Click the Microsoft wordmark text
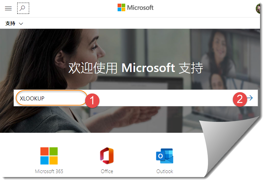The image size is (265, 182). [x=140, y=8]
